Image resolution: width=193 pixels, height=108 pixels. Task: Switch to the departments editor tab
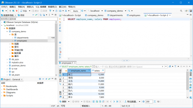[115, 15]
